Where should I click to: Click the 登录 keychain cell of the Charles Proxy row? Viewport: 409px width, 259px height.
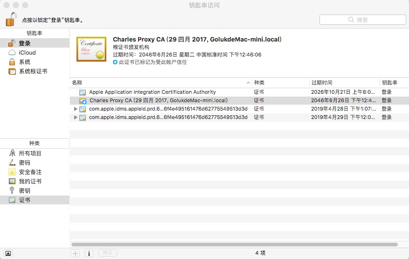[x=387, y=100]
